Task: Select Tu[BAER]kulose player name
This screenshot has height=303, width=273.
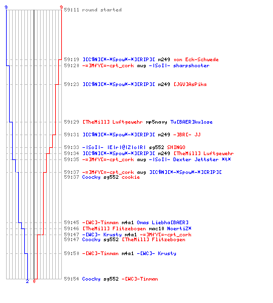Action: 191,122
